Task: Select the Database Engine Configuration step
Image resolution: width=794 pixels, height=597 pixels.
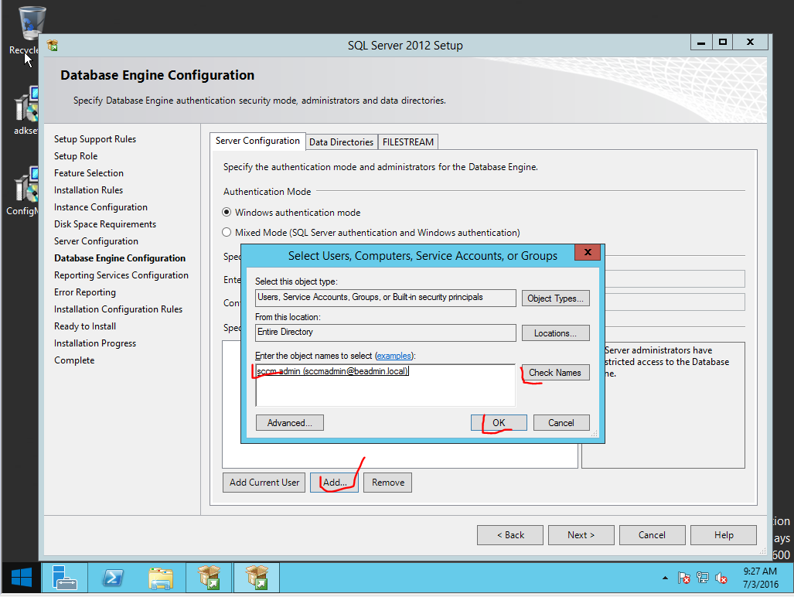Action: [x=120, y=258]
